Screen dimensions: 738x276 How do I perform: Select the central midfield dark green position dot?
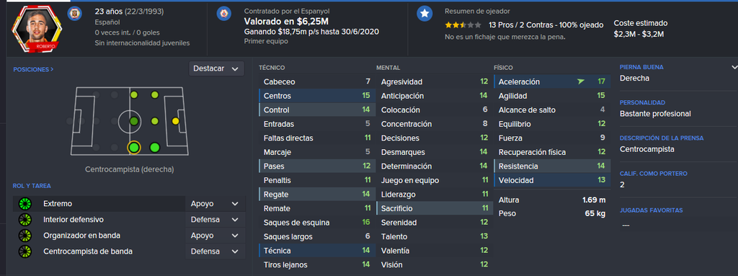[134, 122]
